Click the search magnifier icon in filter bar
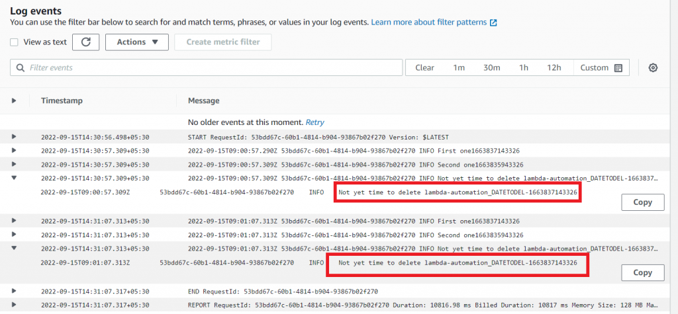The width and height of the screenshot is (678, 314). (x=21, y=67)
